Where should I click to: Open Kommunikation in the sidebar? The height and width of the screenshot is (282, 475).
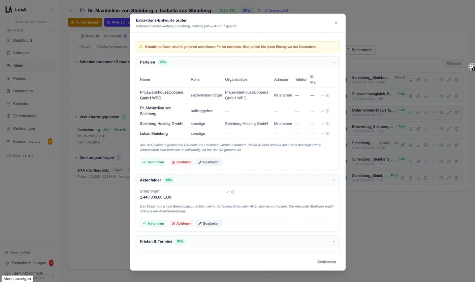tap(29, 142)
